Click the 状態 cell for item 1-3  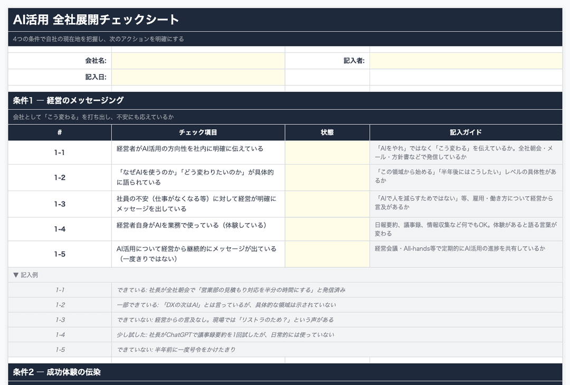pos(327,205)
